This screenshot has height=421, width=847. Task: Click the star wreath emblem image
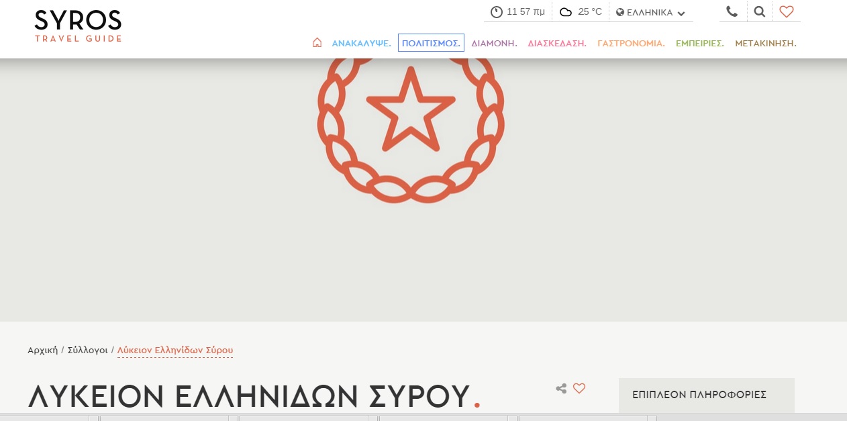410,129
